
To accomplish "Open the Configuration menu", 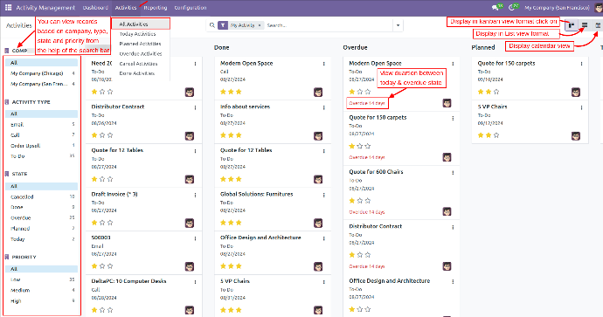I will 191,8.
